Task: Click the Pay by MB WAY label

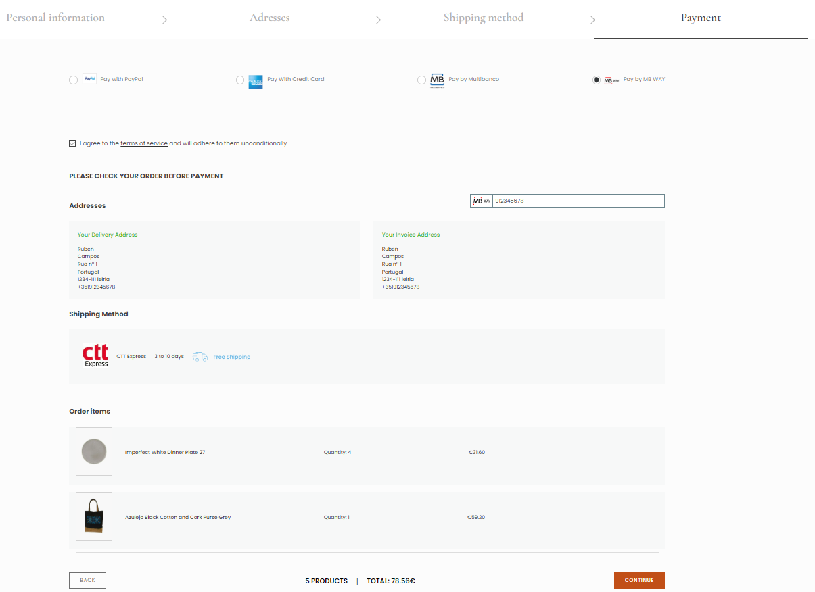Action: click(644, 80)
